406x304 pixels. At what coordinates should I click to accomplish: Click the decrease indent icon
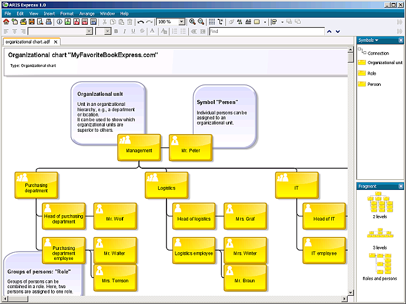[194, 31]
